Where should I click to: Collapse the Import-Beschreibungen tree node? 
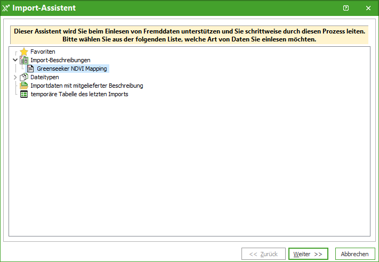[15, 61]
